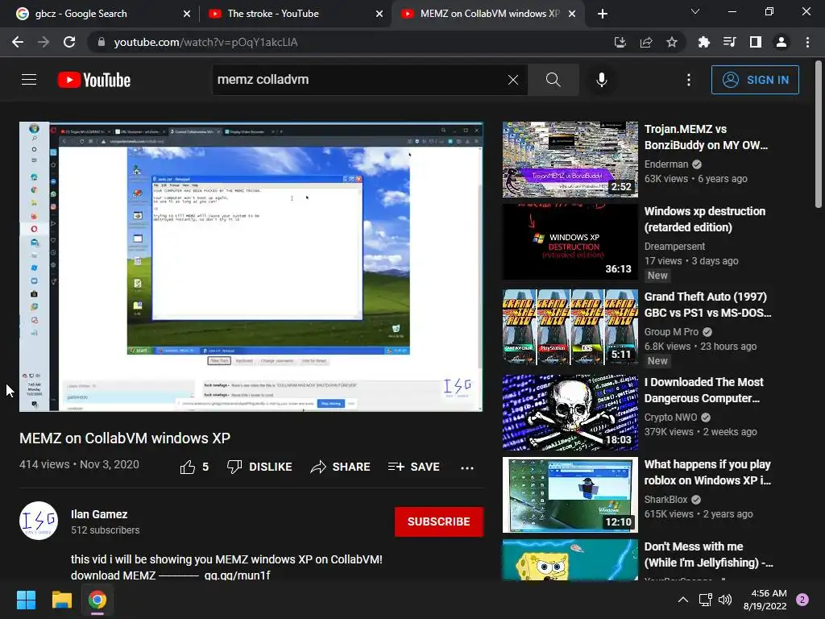Open the gg.gg/mun1f download link
The image size is (825, 619).
click(238, 575)
